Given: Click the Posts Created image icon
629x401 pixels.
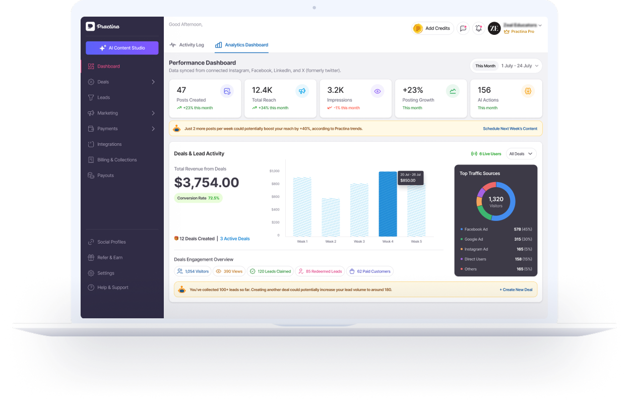Looking at the screenshot, I should click(x=227, y=91).
